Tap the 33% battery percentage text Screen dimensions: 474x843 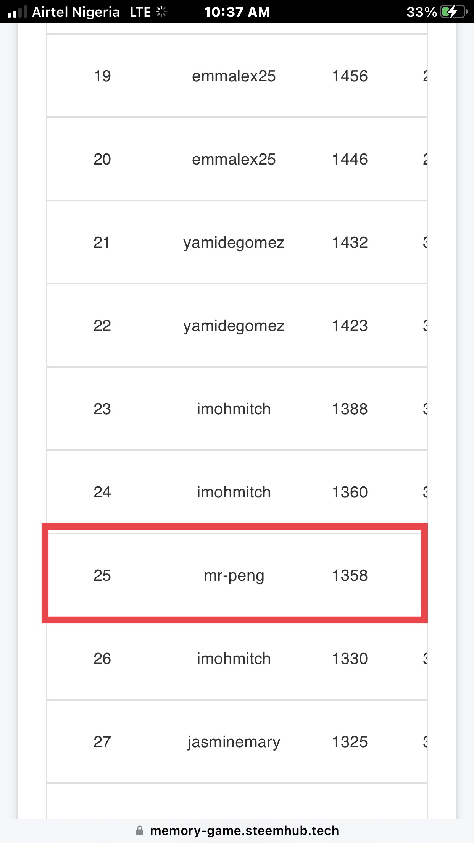[421, 12]
